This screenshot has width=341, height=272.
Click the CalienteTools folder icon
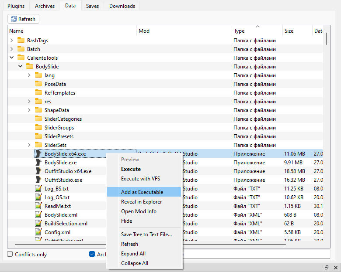21,58
